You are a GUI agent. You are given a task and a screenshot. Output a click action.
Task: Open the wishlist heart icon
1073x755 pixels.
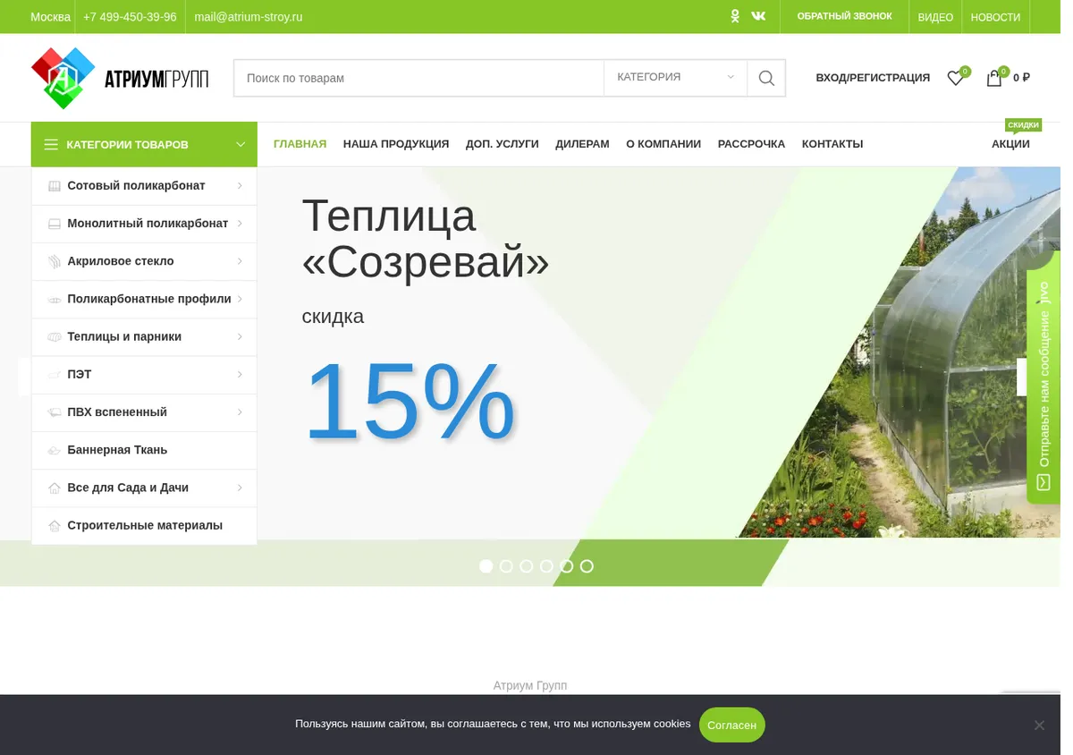(955, 78)
